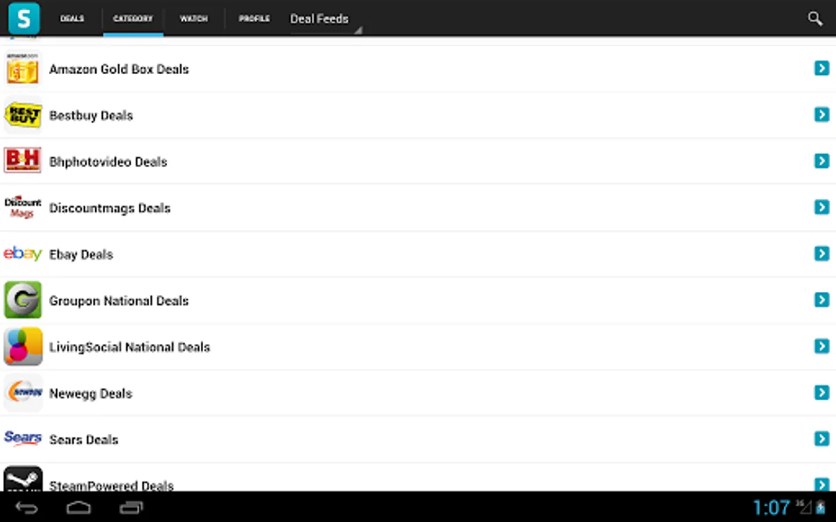
Task: Select the 'SteamPowered Deals' text
Action: [x=111, y=485]
